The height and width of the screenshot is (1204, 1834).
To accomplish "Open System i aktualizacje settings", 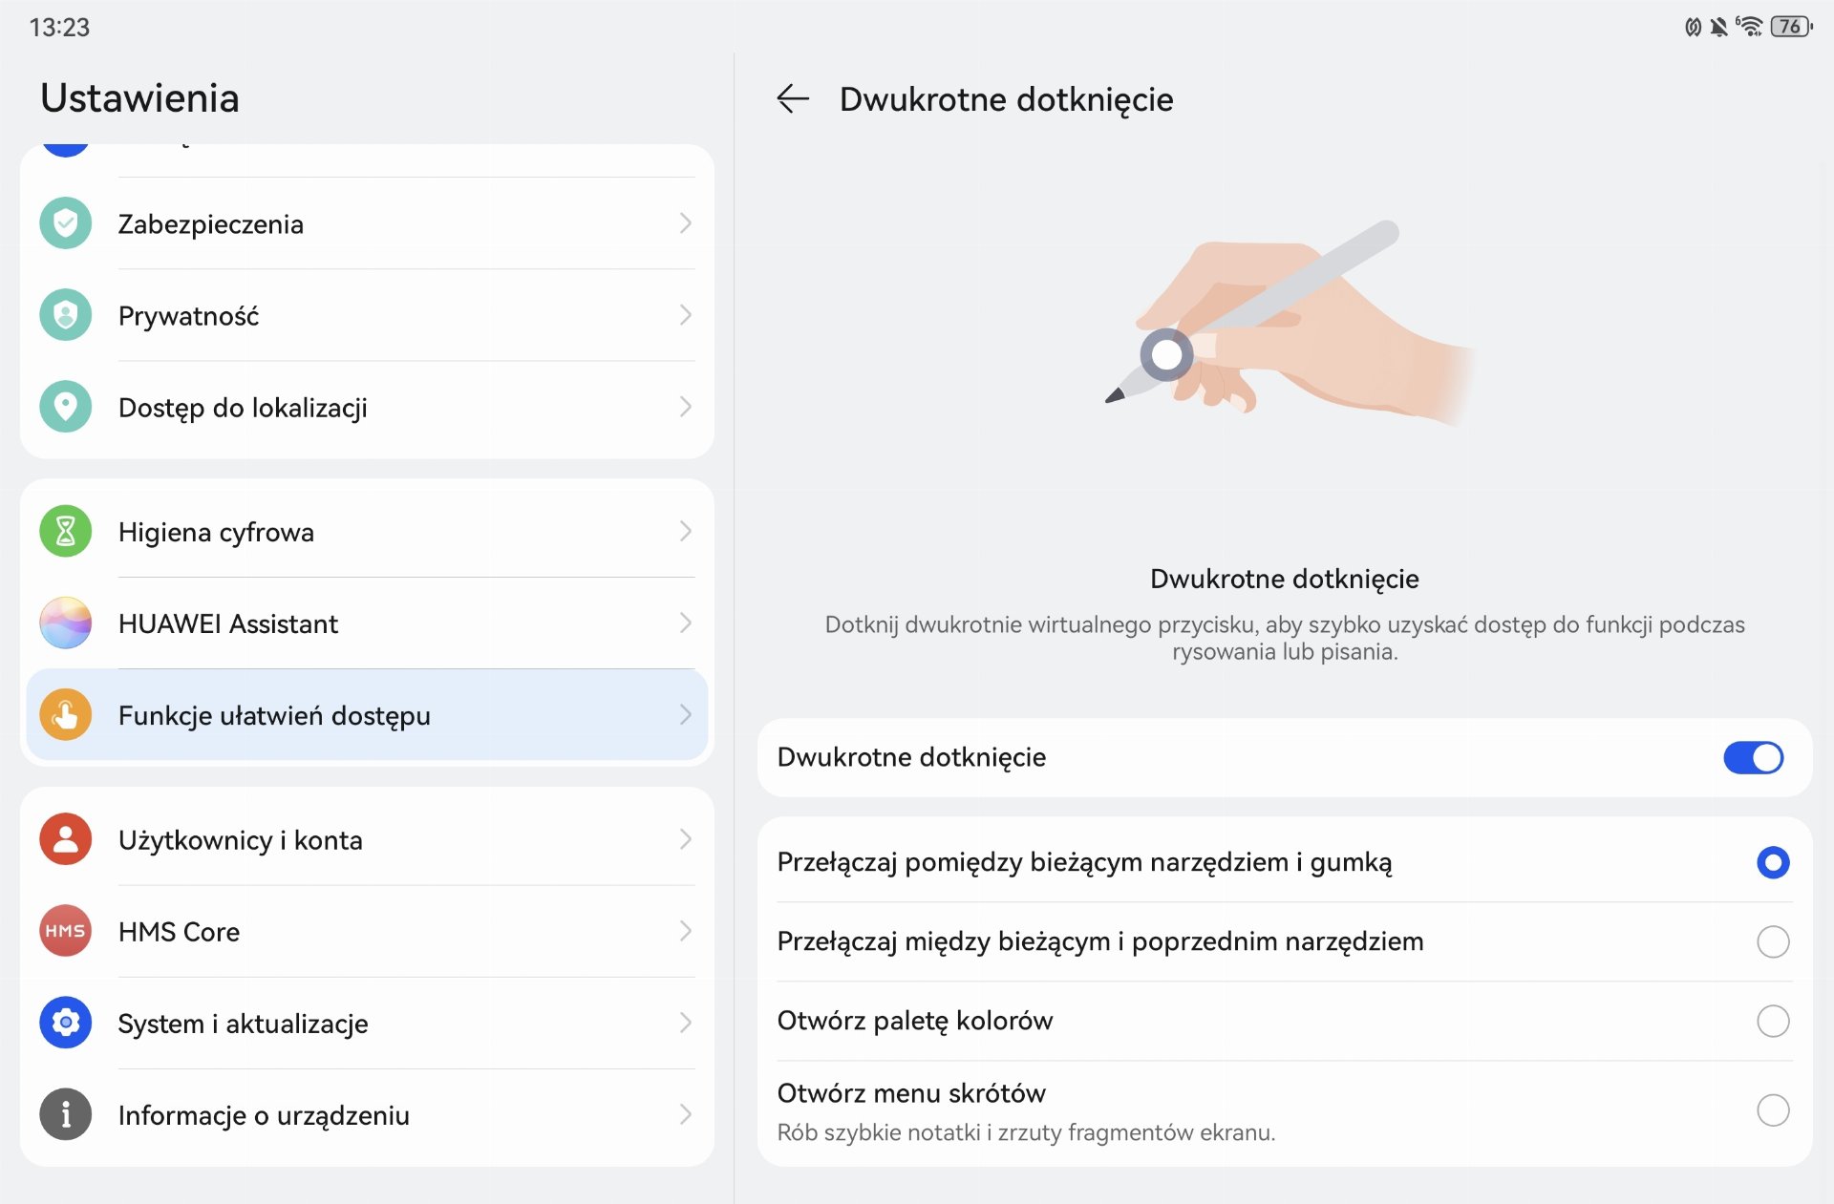I will pos(367,1023).
